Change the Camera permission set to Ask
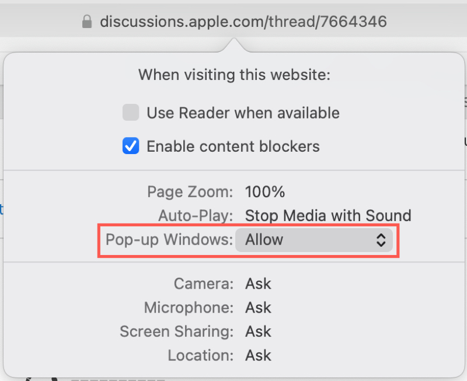The width and height of the screenshot is (467, 381). click(x=258, y=284)
